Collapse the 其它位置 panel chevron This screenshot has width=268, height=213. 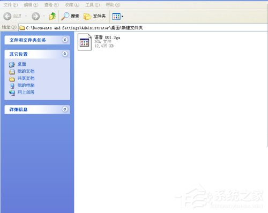coord(65,54)
